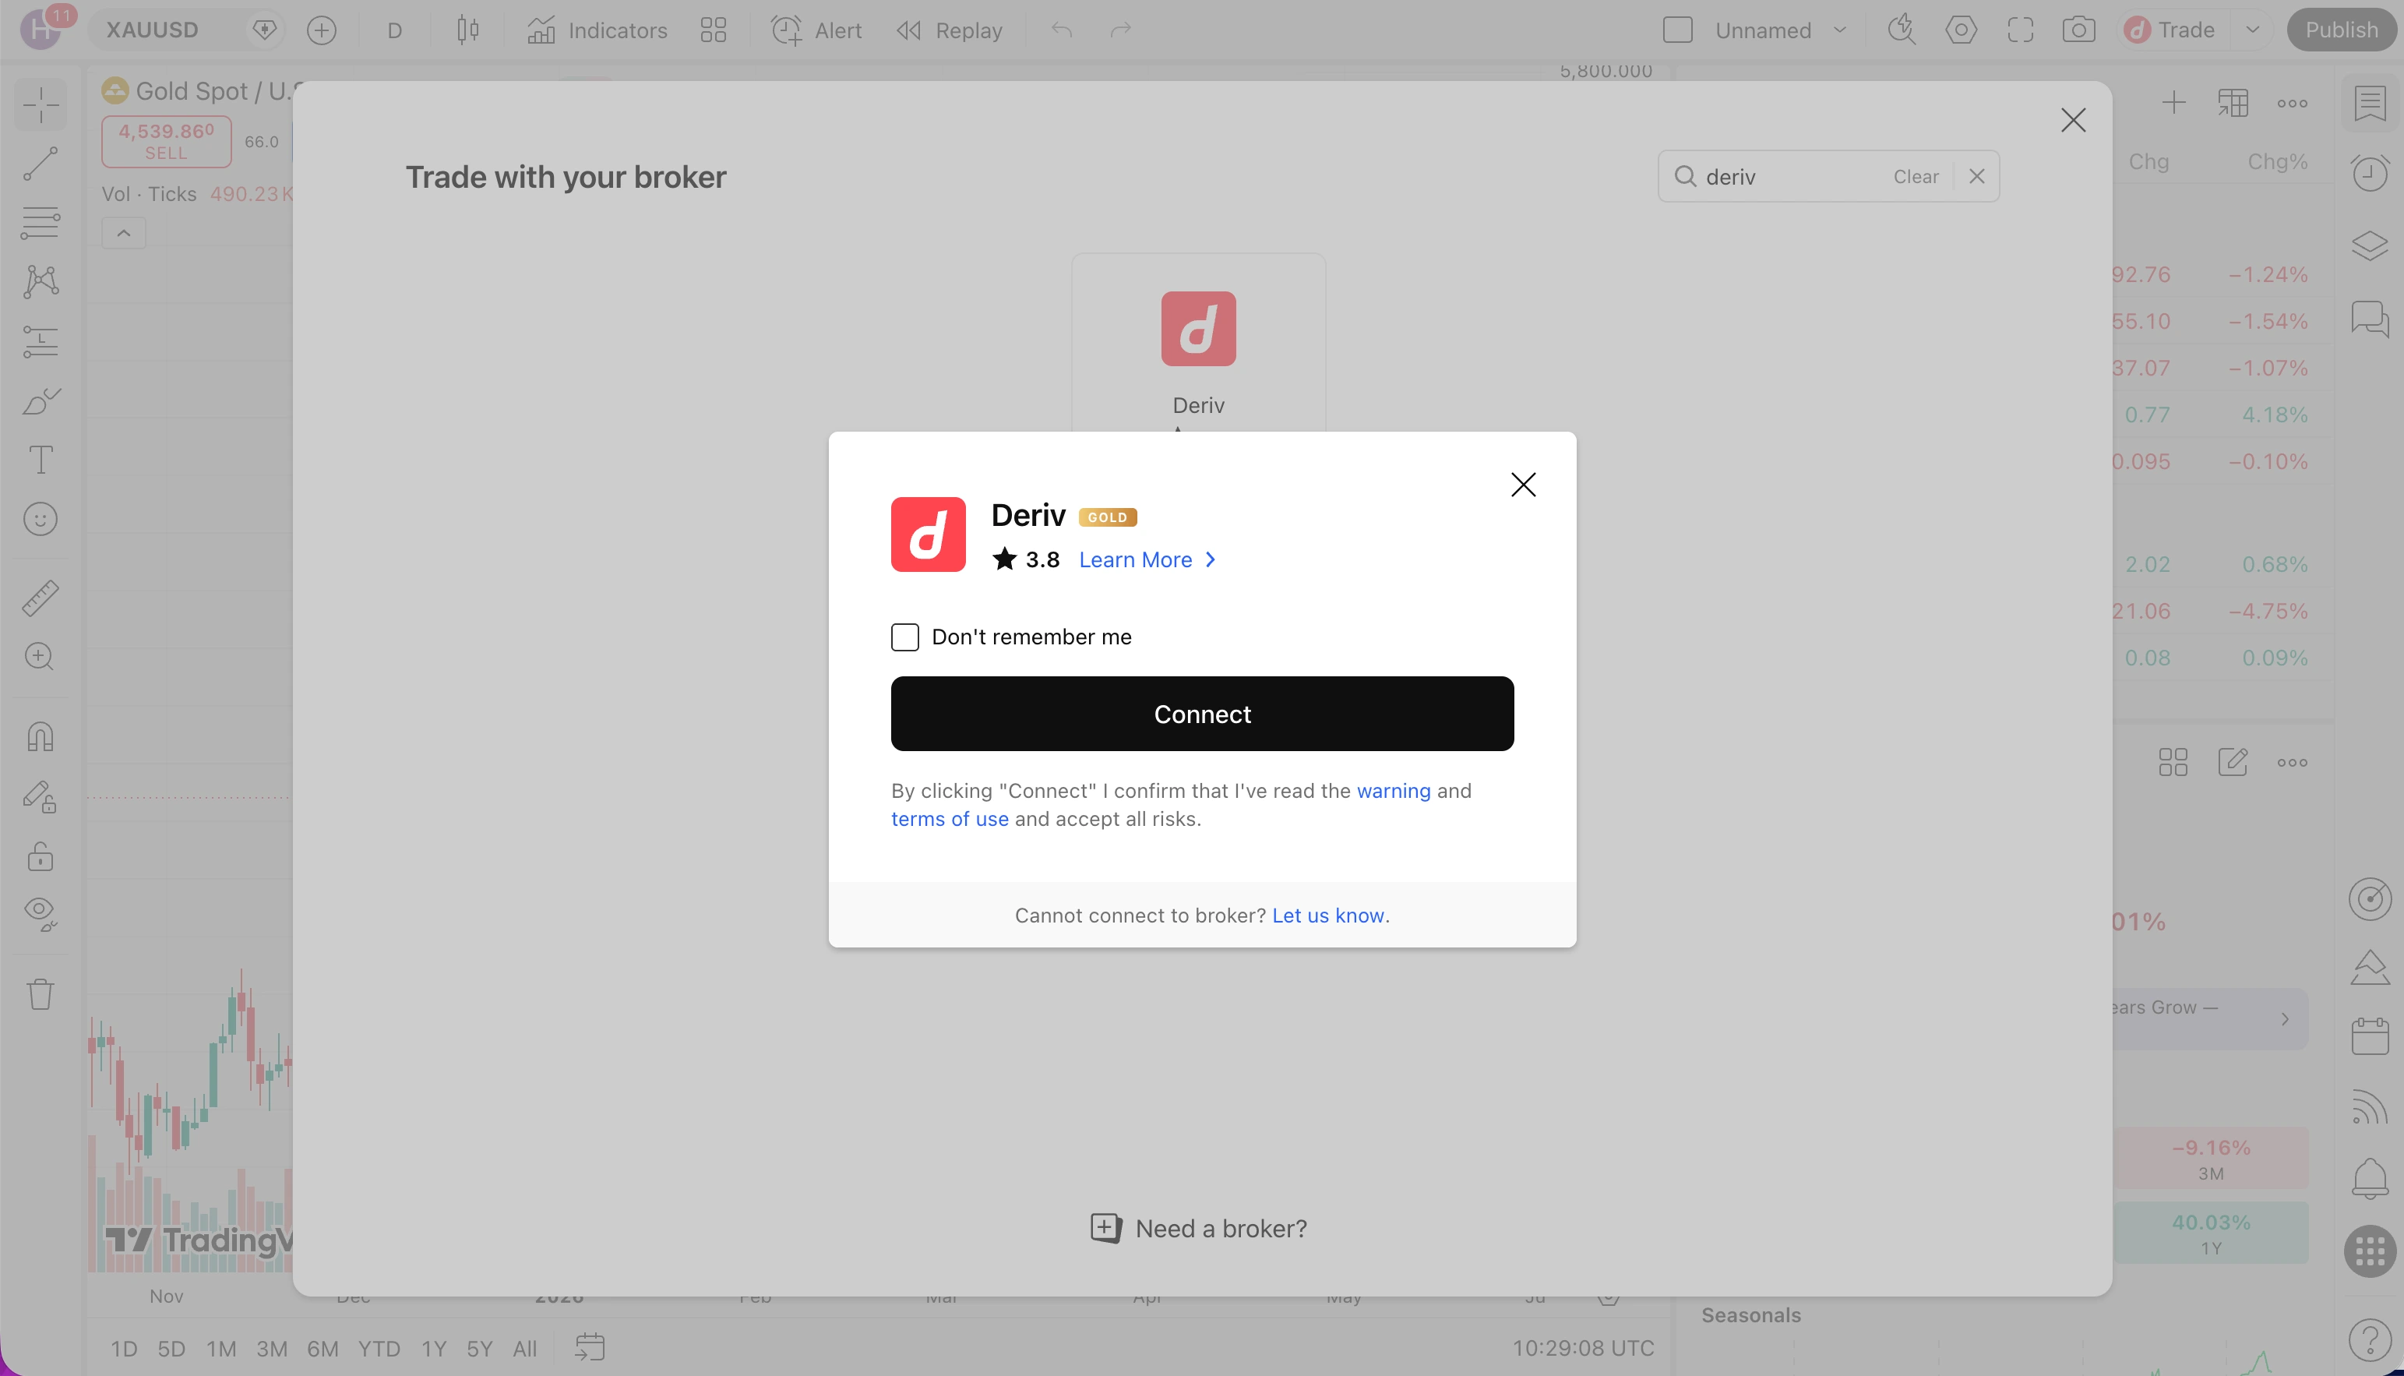Close the Deriv connect dialog
The width and height of the screenshot is (2404, 1376).
[x=1523, y=485]
